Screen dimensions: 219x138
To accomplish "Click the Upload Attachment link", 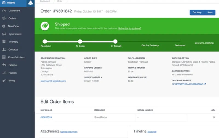I will (x=69, y=132).
